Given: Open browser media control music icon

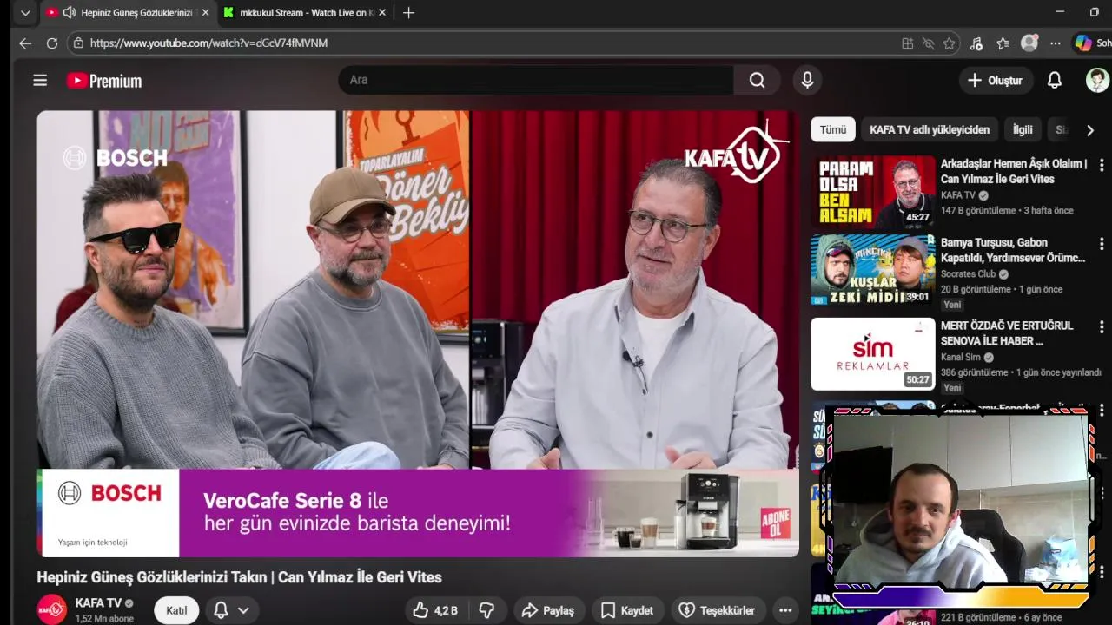Looking at the screenshot, I should 976,43.
